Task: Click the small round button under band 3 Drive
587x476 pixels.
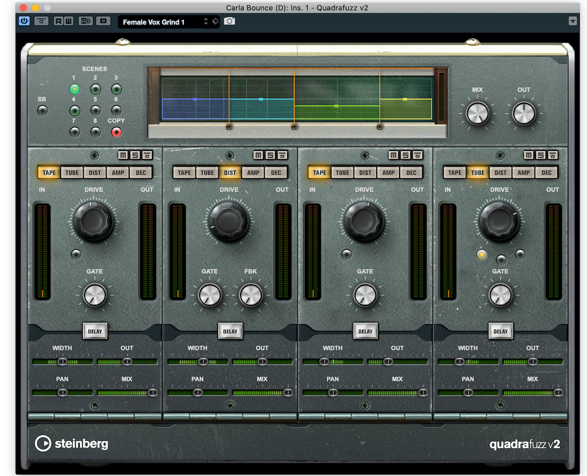Action: [x=347, y=254]
